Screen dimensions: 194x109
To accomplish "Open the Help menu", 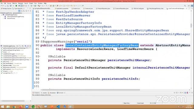I will (45, 3).
